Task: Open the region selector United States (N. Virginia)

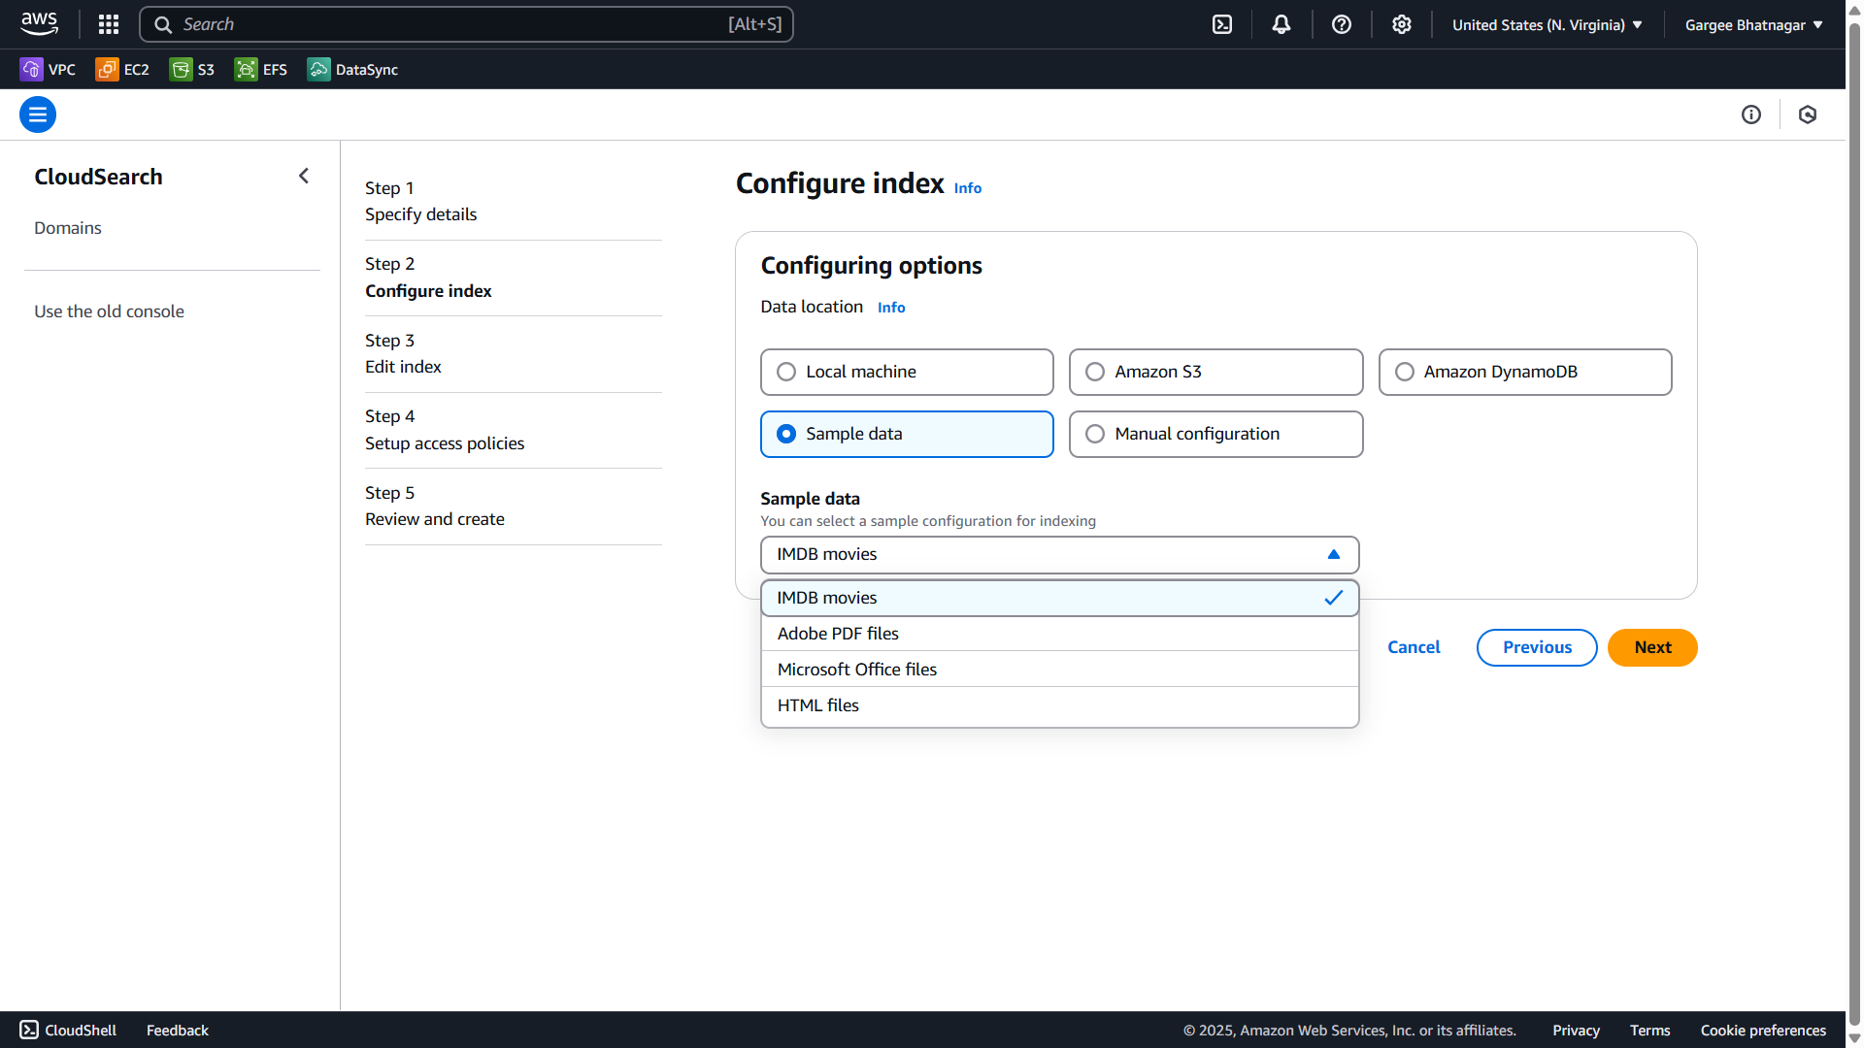Action: [x=1547, y=24]
